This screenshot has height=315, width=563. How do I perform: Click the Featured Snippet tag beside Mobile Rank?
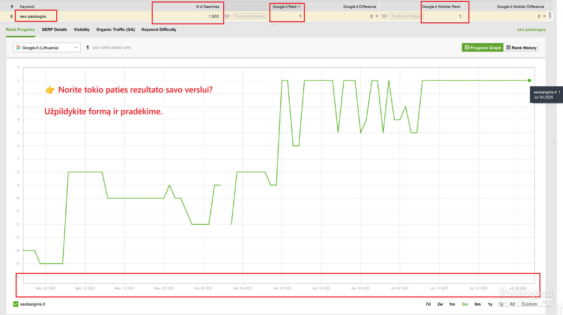click(405, 16)
